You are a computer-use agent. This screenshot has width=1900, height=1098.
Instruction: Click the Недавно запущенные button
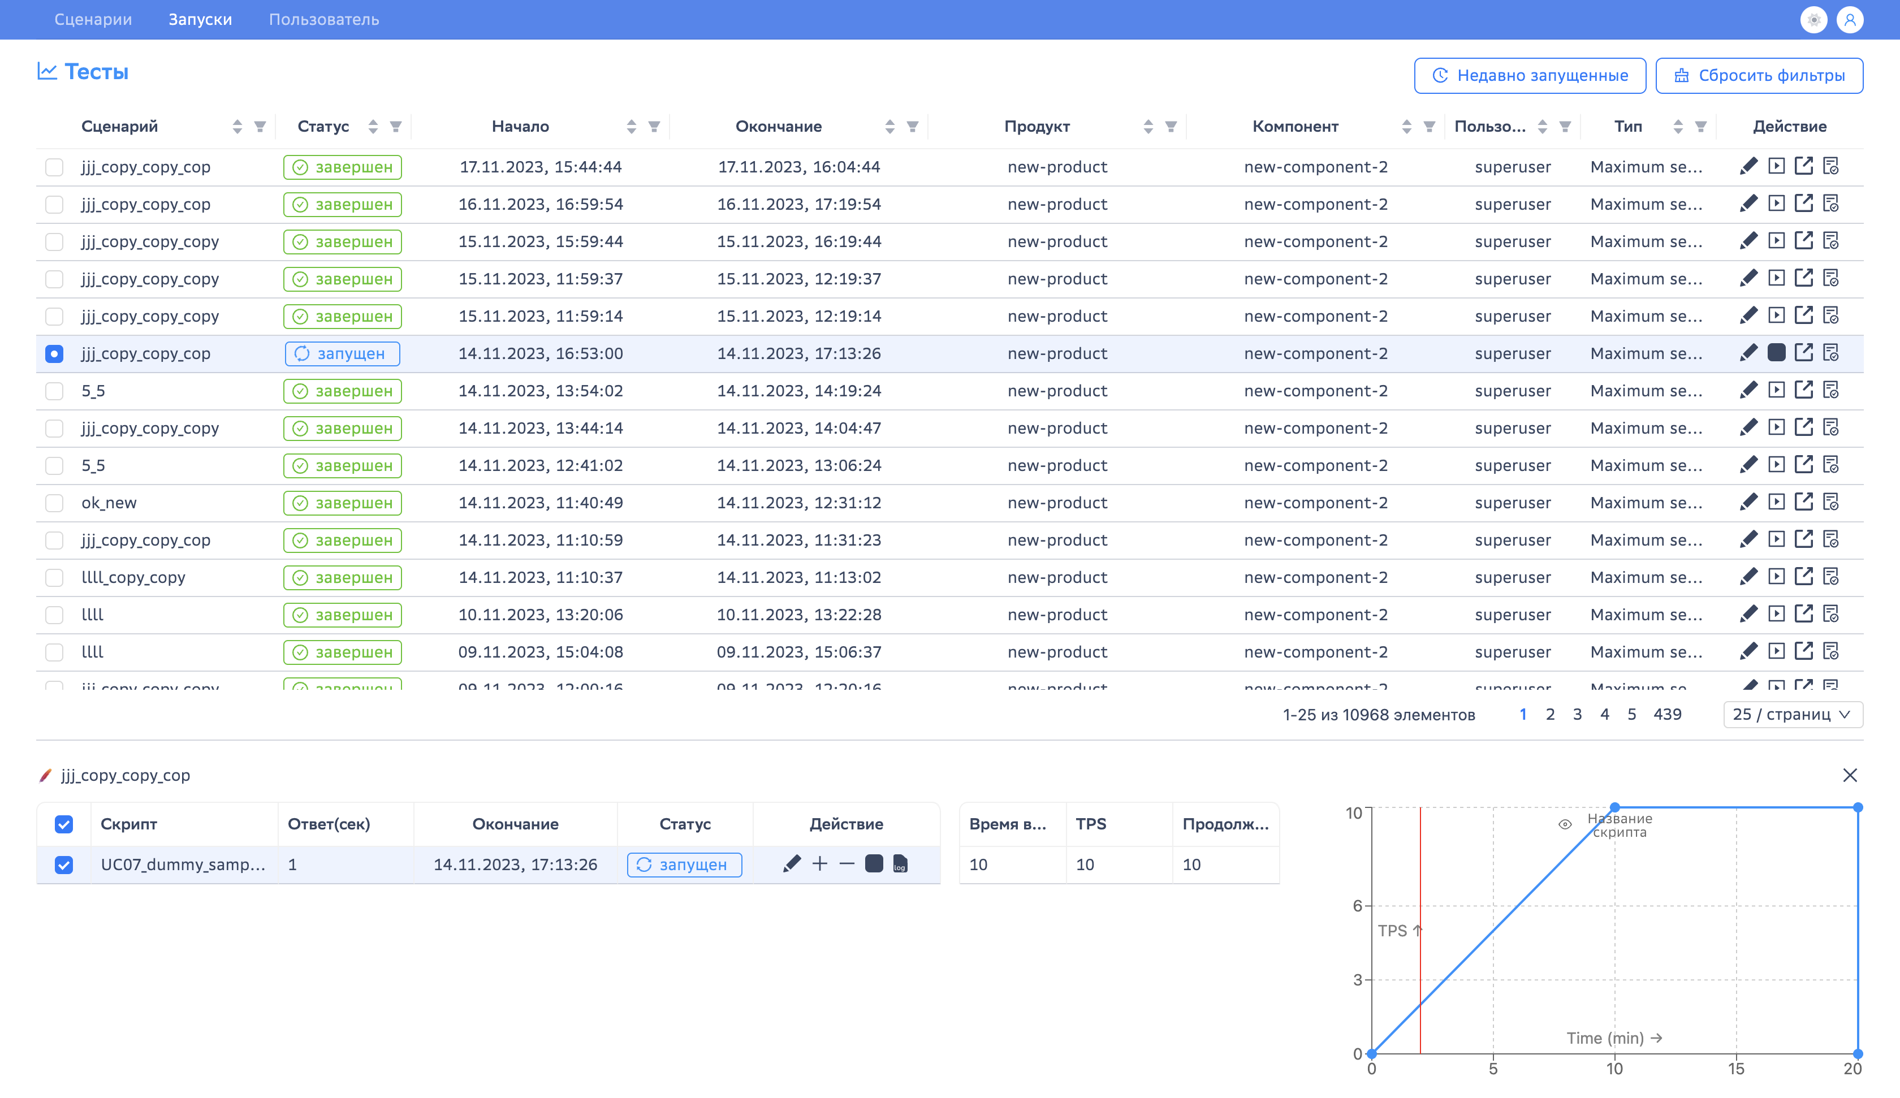point(1530,75)
